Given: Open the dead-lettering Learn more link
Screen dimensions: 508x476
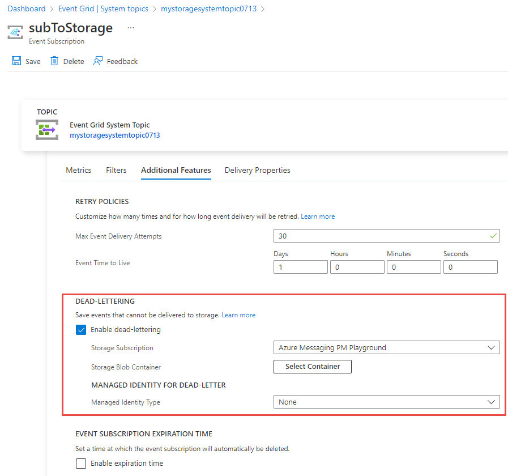Looking at the screenshot, I should point(238,315).
